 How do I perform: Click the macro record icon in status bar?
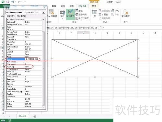point(9,120)
